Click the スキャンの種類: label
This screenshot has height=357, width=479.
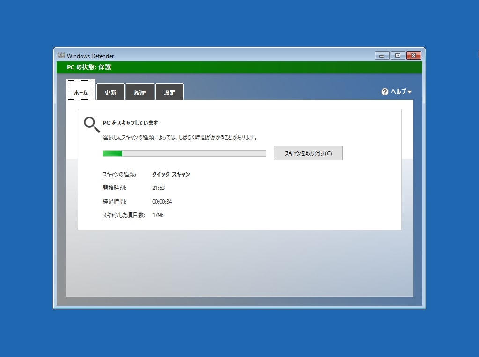pos(119,175)
